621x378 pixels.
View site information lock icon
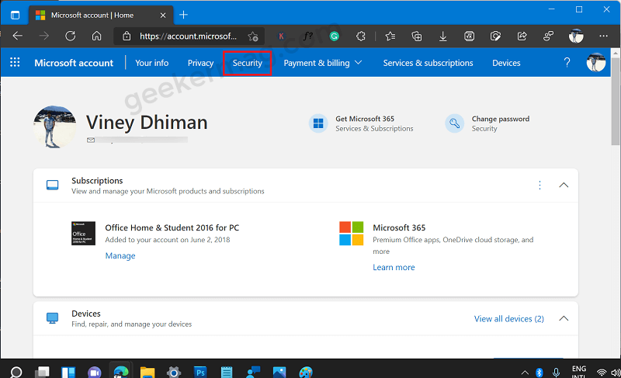click(127, 36)
